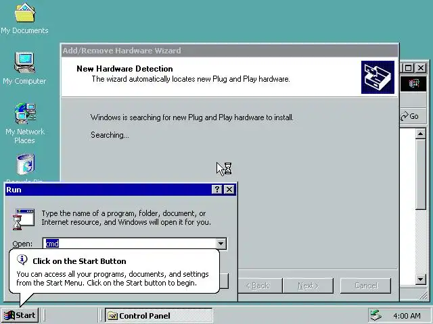
Task: Click the 'Searching...' status text
Action: click(110, 135)
